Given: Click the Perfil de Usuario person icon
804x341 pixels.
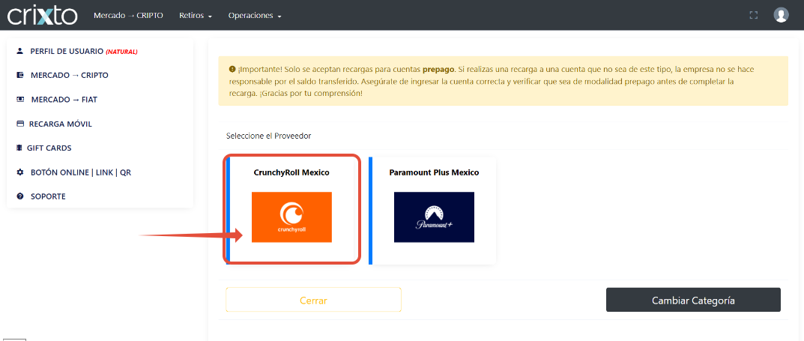Looking at the screenshot, I should (20, 51).
